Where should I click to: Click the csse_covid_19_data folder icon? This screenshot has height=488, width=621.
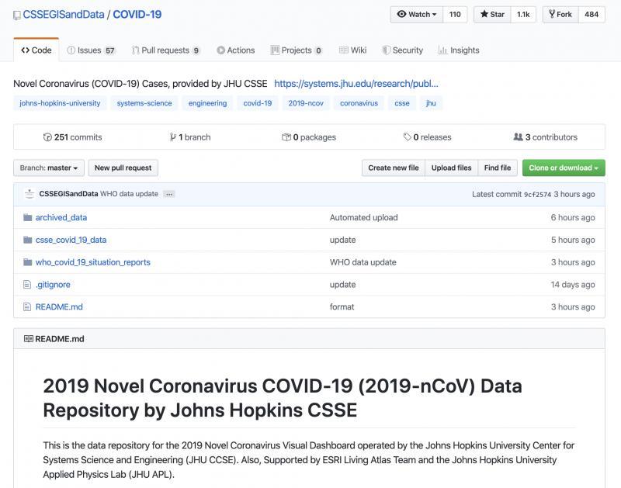[x=27, y=240]
